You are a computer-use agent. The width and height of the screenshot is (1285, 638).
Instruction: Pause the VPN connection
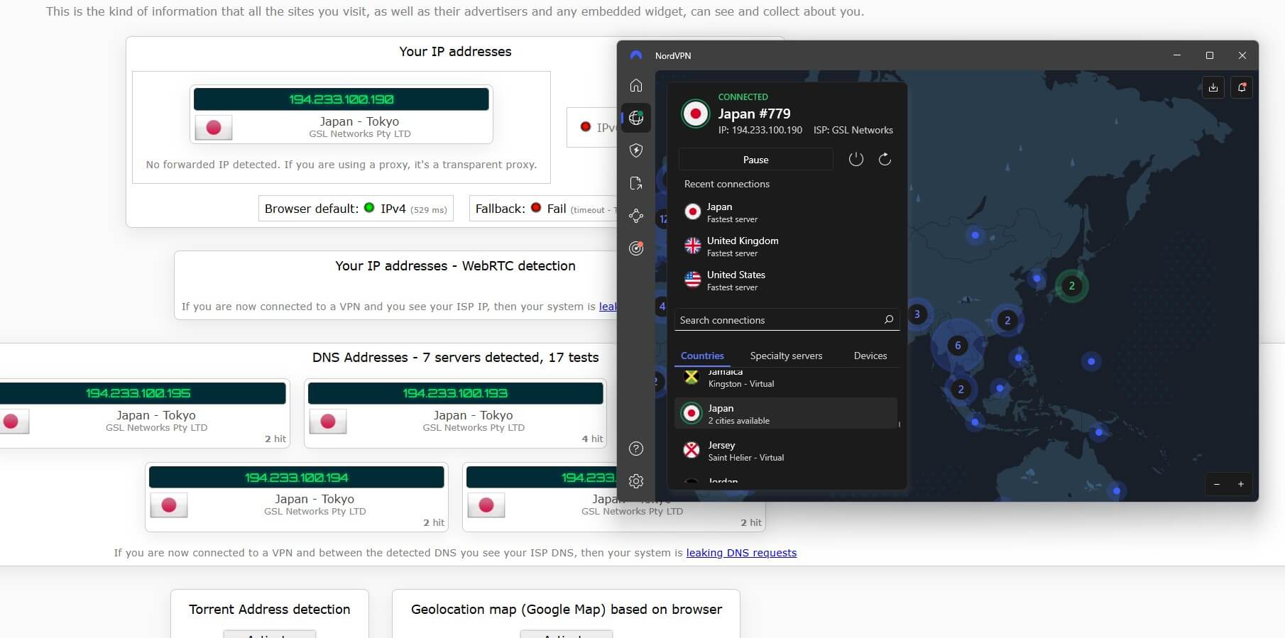pos(755,160)
